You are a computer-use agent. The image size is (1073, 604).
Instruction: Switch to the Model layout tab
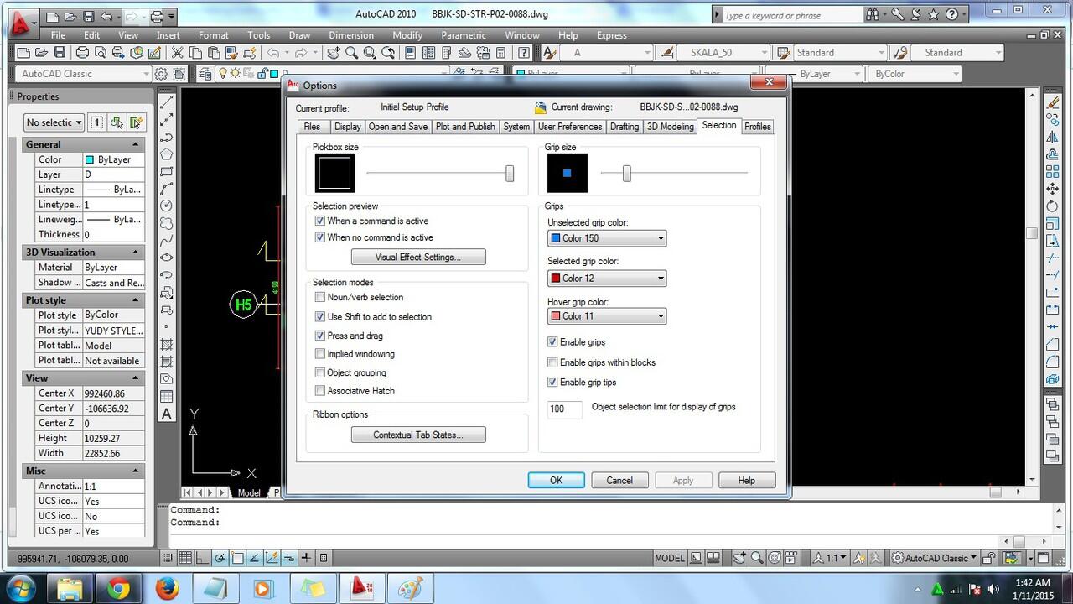[x=249, y=492]
